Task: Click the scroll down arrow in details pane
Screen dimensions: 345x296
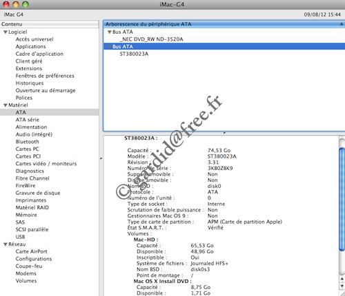Action: 342,286
